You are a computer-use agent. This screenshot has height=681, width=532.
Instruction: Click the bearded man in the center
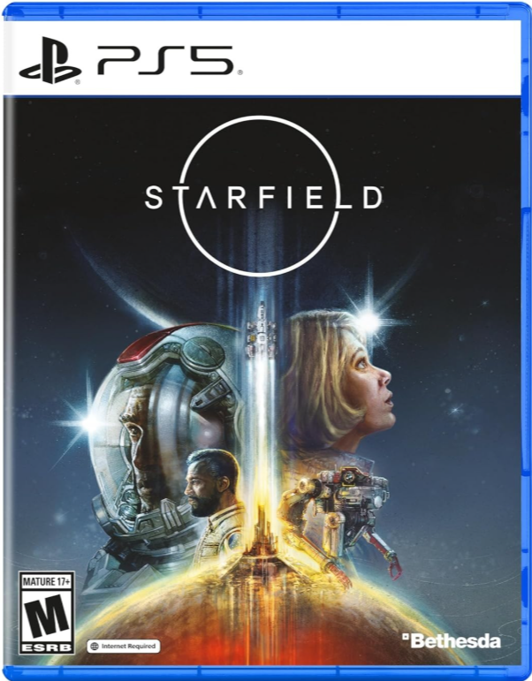click(214, 503)
